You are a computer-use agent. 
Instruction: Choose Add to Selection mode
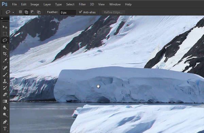tap(27, 12)
